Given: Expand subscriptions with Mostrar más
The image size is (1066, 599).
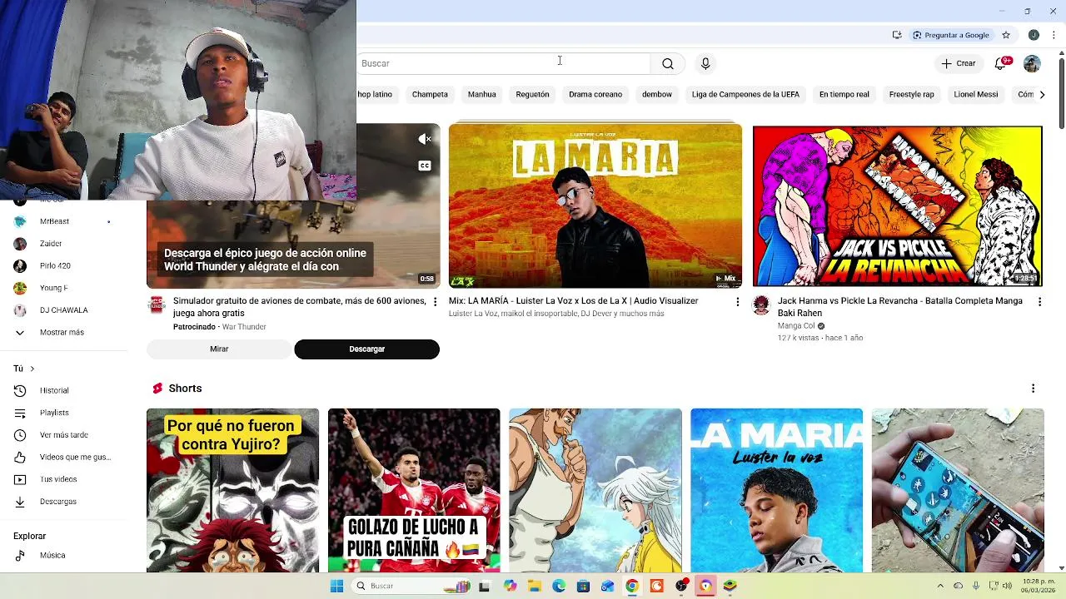Looking at the screenshot, I should pos(62,332).
